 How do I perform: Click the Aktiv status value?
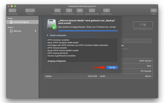point(149,66)
